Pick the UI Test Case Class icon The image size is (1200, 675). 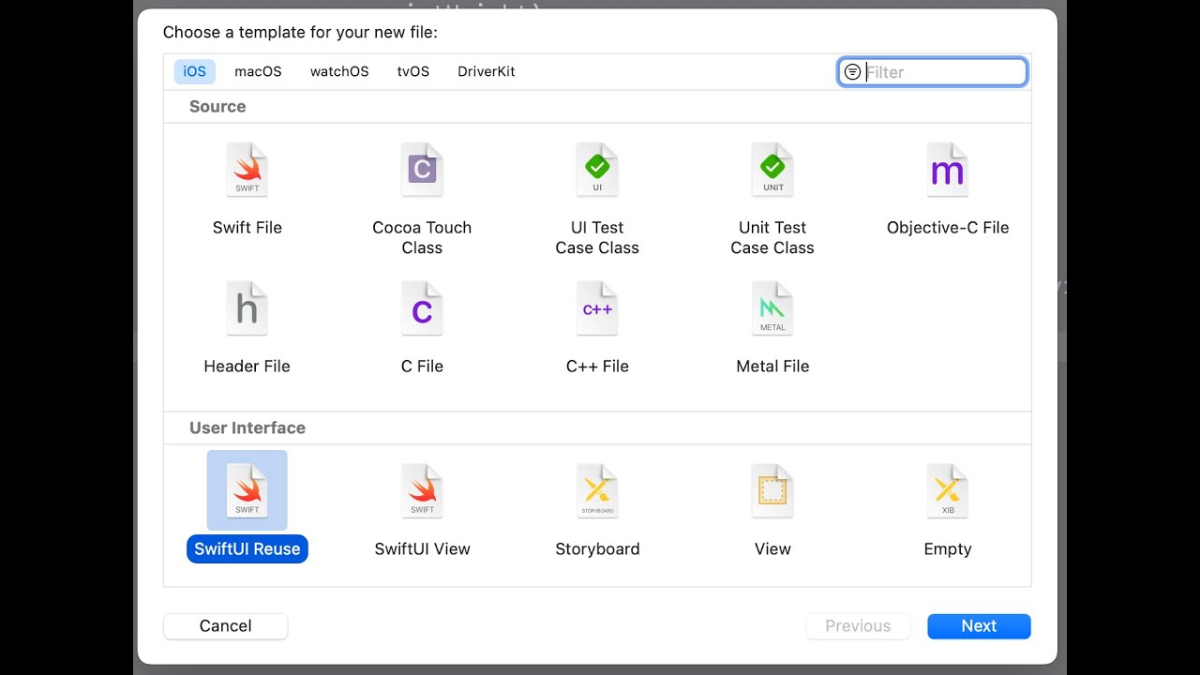(597, 170)
